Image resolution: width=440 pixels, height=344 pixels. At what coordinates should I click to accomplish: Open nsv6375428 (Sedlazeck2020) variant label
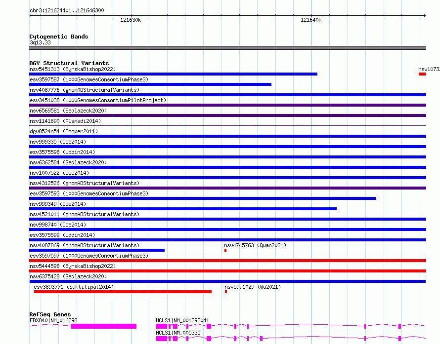coord(68,276)
